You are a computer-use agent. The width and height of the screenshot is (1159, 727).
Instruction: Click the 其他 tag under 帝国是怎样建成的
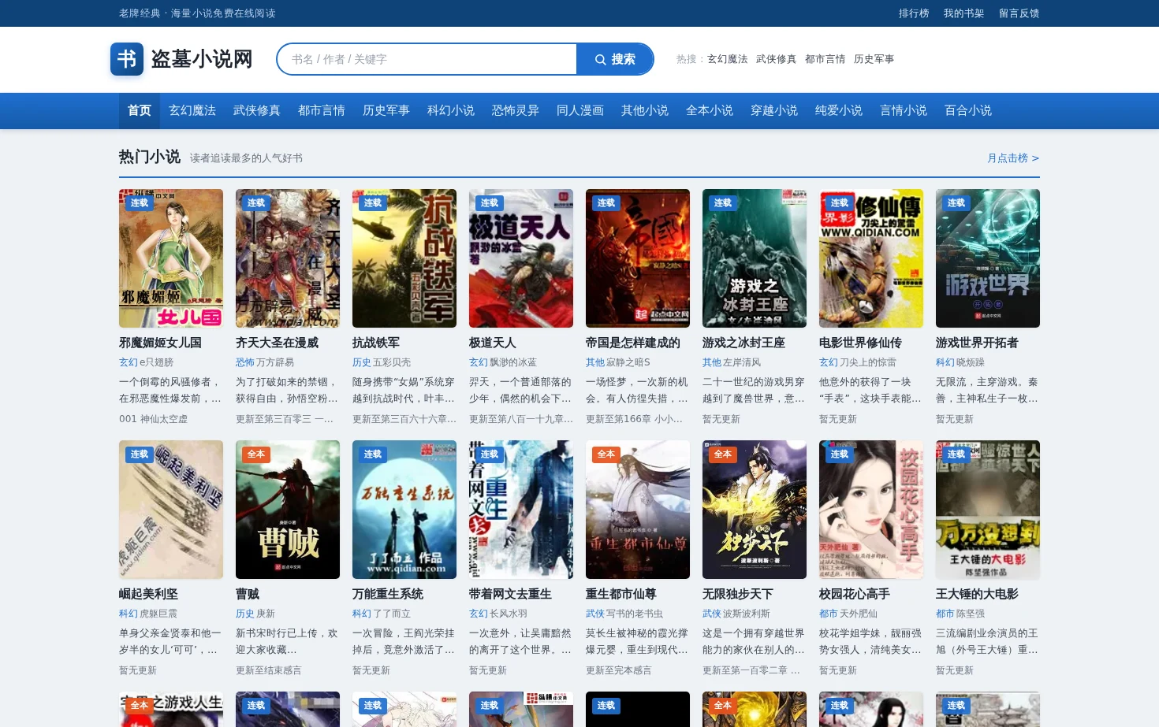pyautogui.click(x=595, y=362)
